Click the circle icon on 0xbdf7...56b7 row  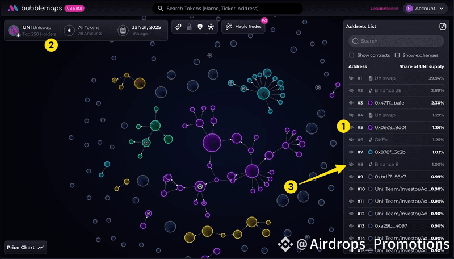(370, 177)
